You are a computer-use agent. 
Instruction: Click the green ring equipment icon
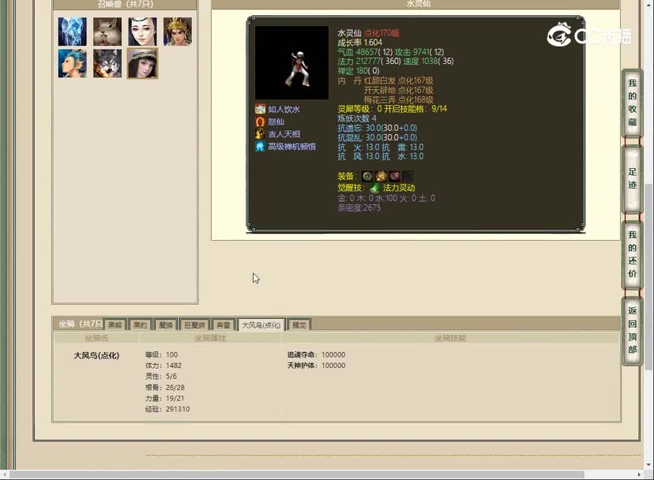tap(367, 176)
